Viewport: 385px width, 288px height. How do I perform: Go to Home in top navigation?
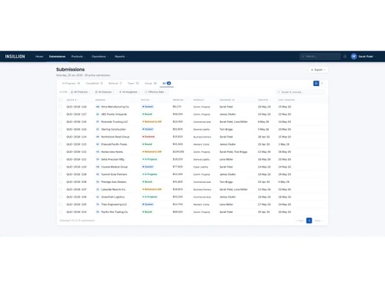39,56
